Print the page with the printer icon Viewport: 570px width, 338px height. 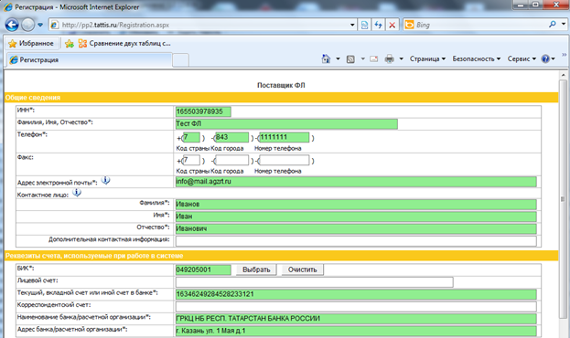pos(390,58)
